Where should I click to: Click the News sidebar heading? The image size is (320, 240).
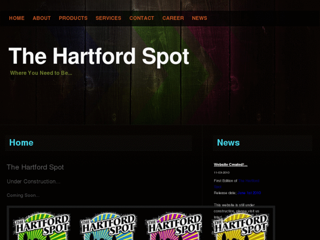click(x=228, y=143)
